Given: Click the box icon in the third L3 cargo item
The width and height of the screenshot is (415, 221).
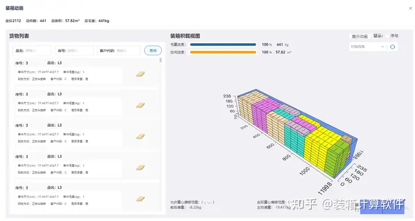Looking at the screenshot, I should pyautogui.click(x=140, y=136).
